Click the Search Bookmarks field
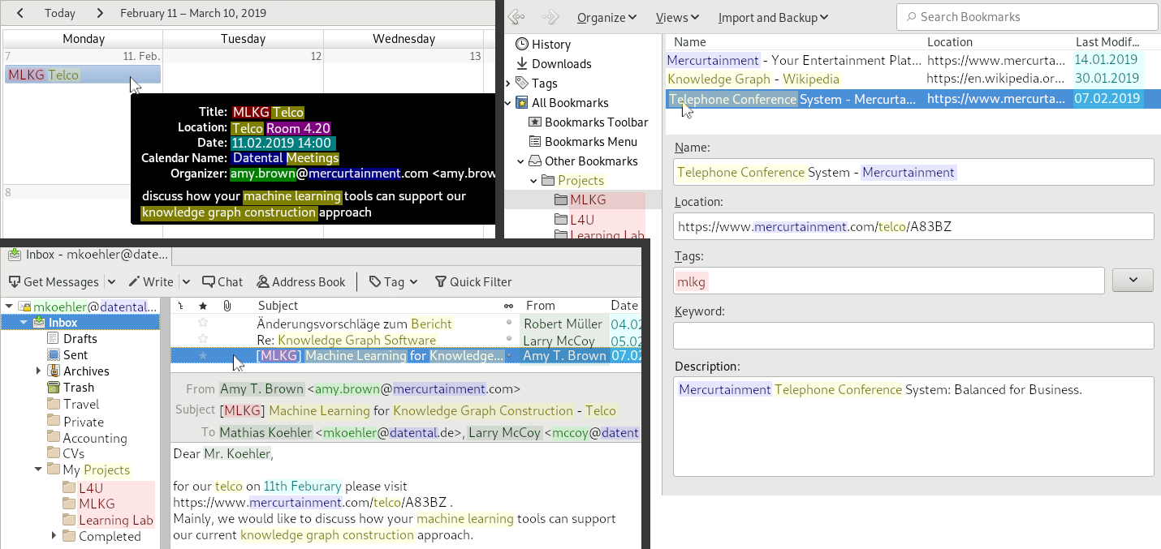This screenshot has width=1161, height=549. point(1027,17)
